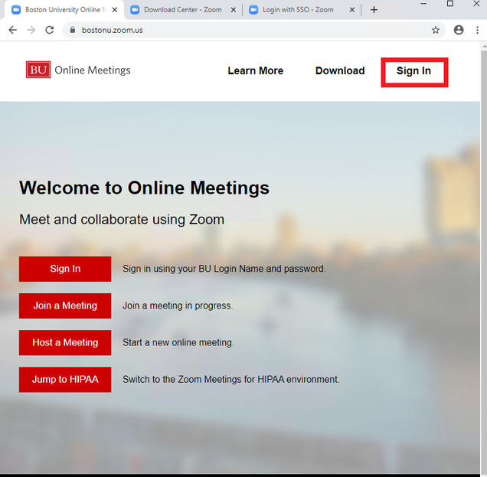The width and height of the screenshot is (487, 477).
Task: Click the Jump to HIPAA button
Action: (x=65, y=380)
